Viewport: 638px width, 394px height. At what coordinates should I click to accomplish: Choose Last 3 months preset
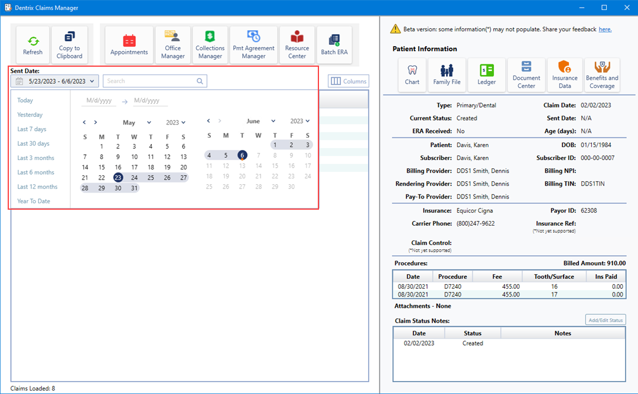coord(36,158)
